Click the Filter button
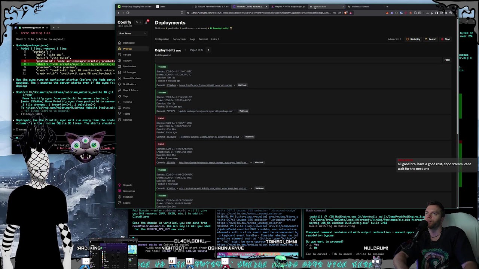Screen dimensions: 479x269 pos(447,60)
